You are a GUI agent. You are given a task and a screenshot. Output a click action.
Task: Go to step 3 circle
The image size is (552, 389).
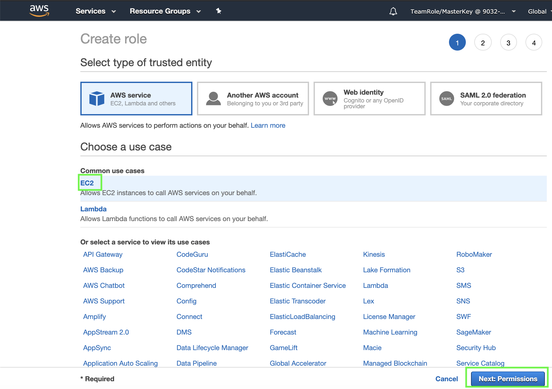click(x=508, y=42)
